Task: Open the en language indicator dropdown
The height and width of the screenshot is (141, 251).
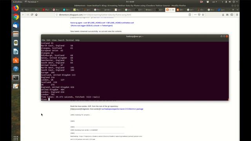Action: [x=215, y=2]
